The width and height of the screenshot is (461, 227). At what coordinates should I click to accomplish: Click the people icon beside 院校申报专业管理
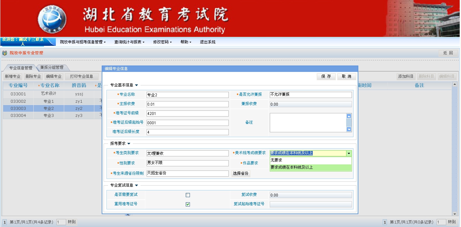coord(4,53)
